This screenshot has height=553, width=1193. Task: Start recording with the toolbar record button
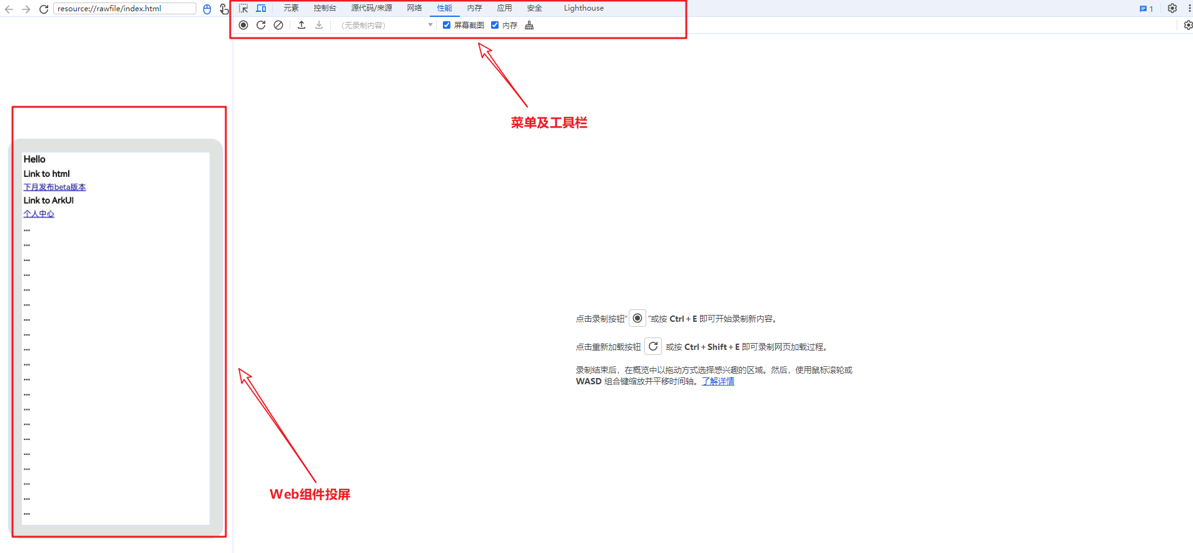point(243,25)
